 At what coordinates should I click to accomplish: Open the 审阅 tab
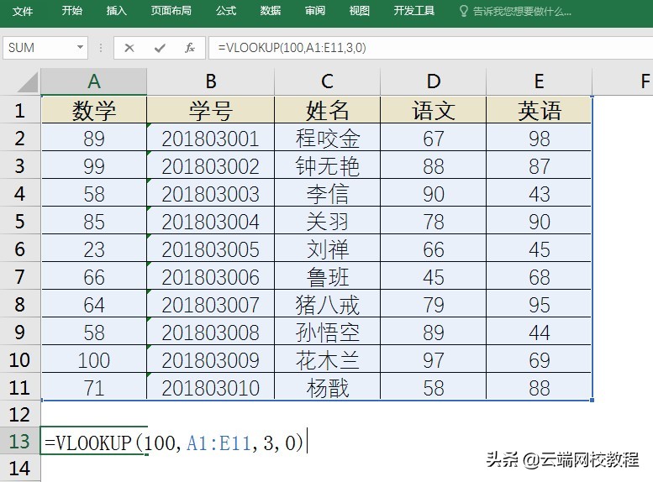click(x=315, y=10)
